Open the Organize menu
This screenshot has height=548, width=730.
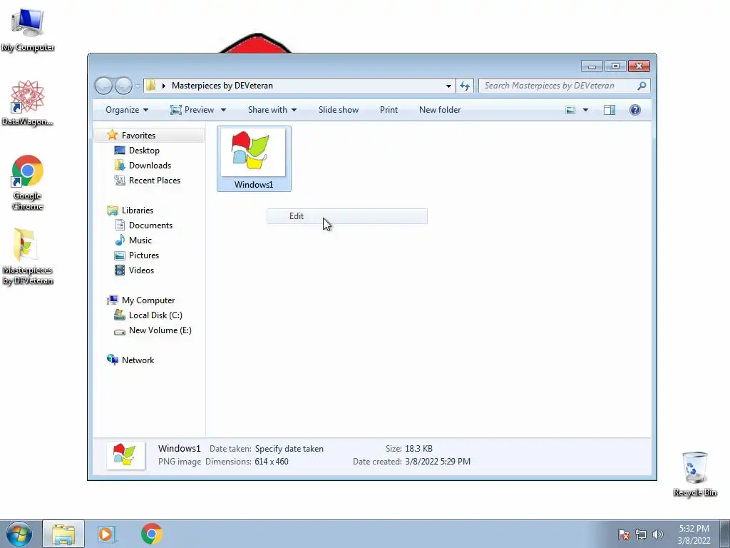pos(127,110)
